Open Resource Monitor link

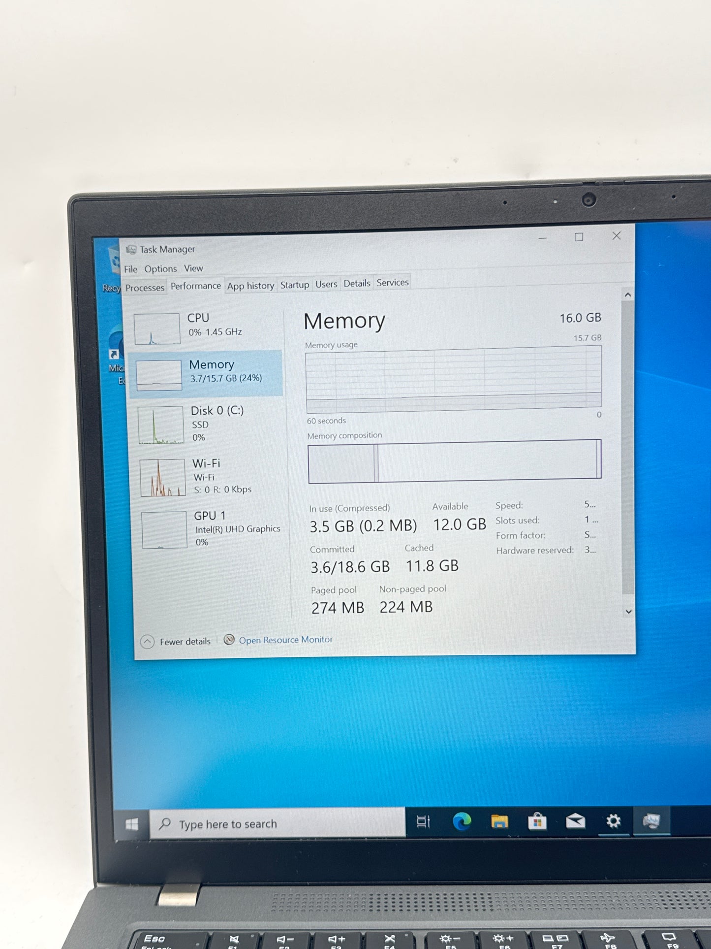coord(285,640)
